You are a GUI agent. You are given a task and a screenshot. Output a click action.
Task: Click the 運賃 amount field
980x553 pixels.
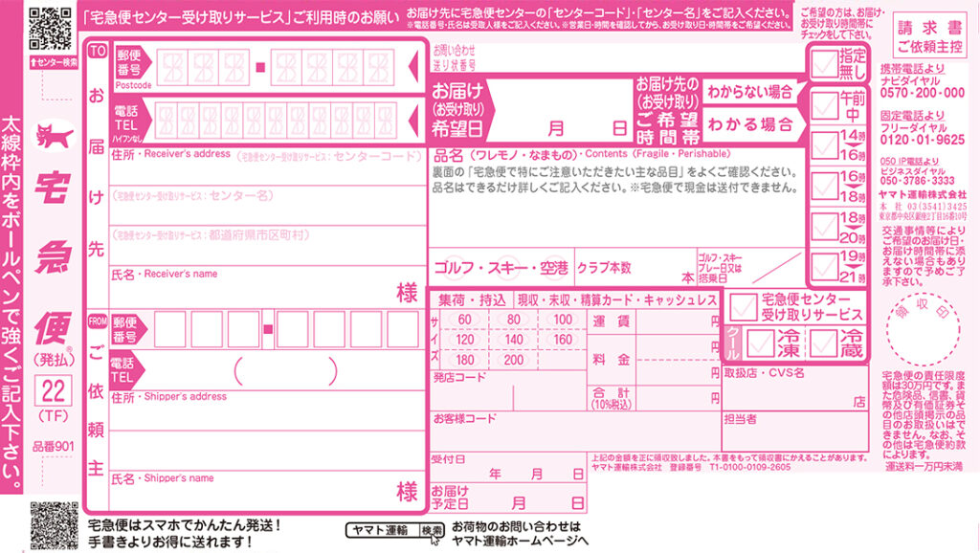(x=679, y=321)
